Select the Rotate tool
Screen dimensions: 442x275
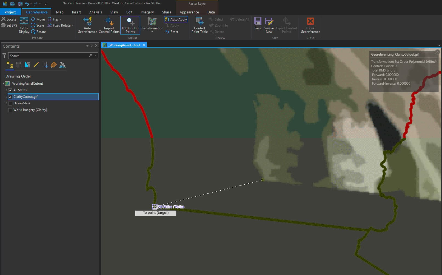coord(38,32)
